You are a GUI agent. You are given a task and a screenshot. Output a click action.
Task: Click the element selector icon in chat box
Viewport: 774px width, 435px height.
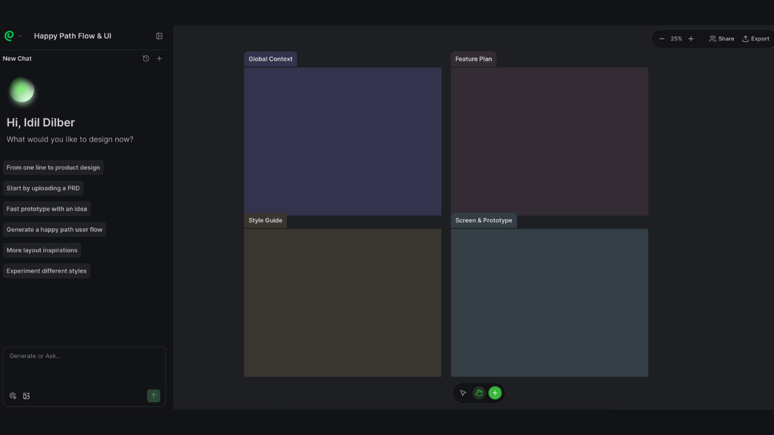[13, 396]
